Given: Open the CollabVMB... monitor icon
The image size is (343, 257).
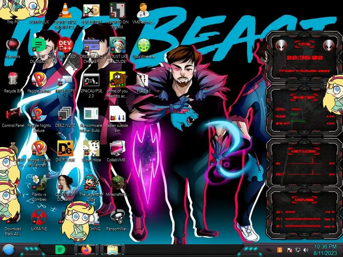Looking at the screenshot, I should (x=117, y=148).
